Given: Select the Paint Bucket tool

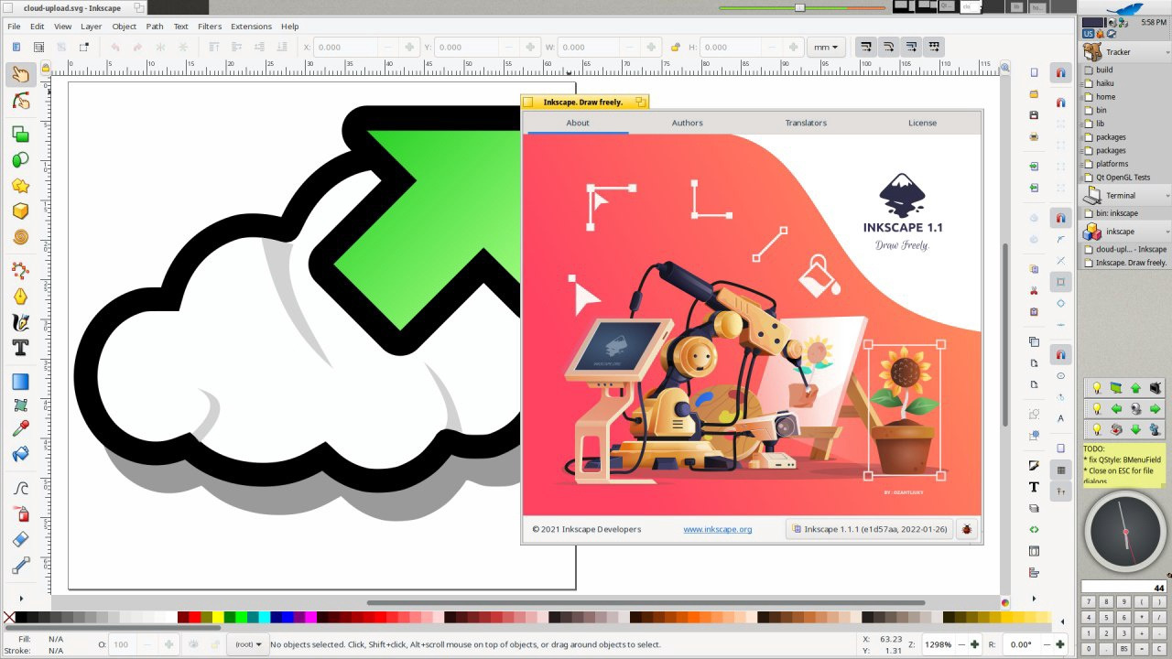Looking at the screenshot, I should pos(20,454).
